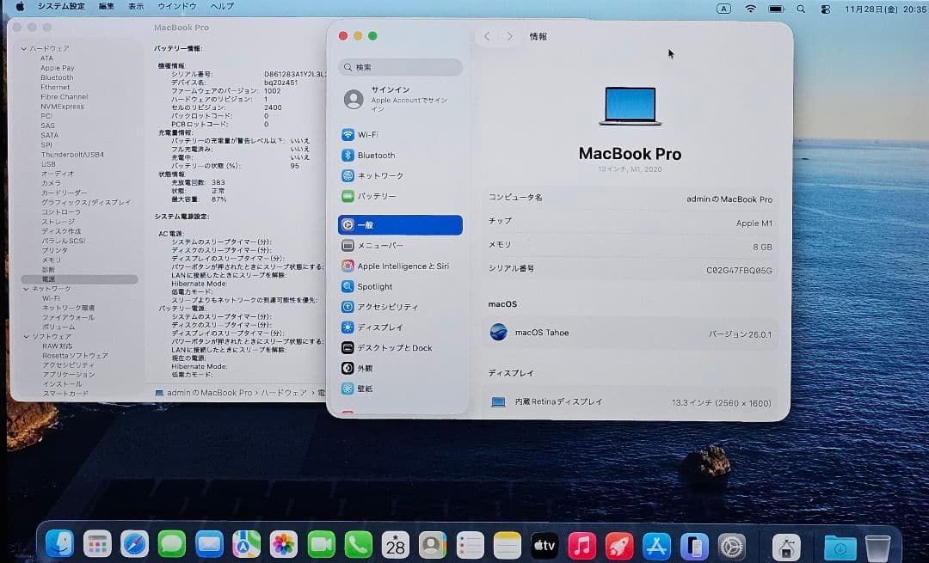This screenshot has width=929, height=563.
Task: Click the back arrow in the 情報 window
Action: (487, 36)
